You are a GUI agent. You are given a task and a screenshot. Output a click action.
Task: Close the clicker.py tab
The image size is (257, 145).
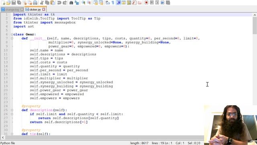click(x=44, y=9)
